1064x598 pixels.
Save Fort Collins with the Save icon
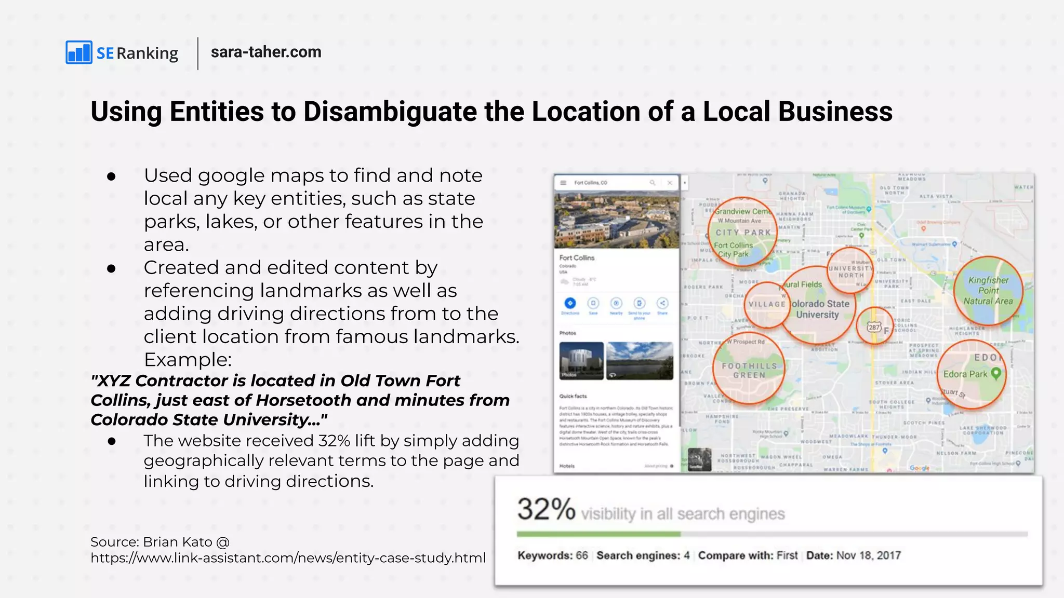click(593, 304)
